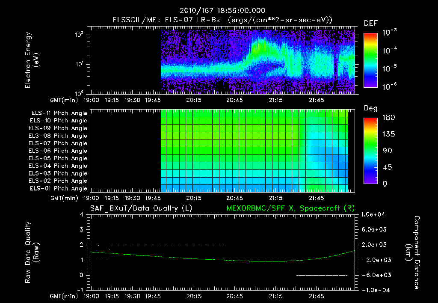The image size is (438, 303).
Task: Click the 10^-6 tick on the DEF colorbar
Action: 389,86
